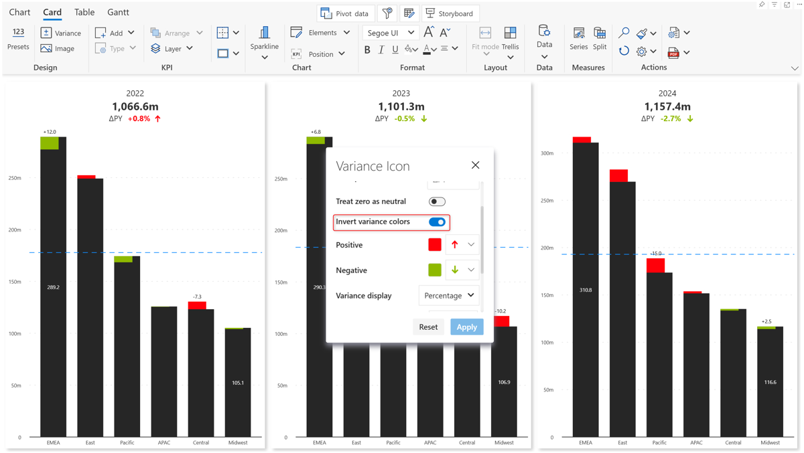Screen dimensions: 804x453
Task: Click the Export to PDF icon
Action: pyautogui.click(x=674, y=52)
